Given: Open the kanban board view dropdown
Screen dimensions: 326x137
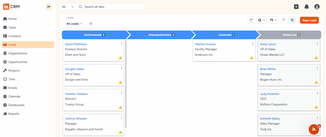Looking at the screenshot, I should (x=273, y=20).
